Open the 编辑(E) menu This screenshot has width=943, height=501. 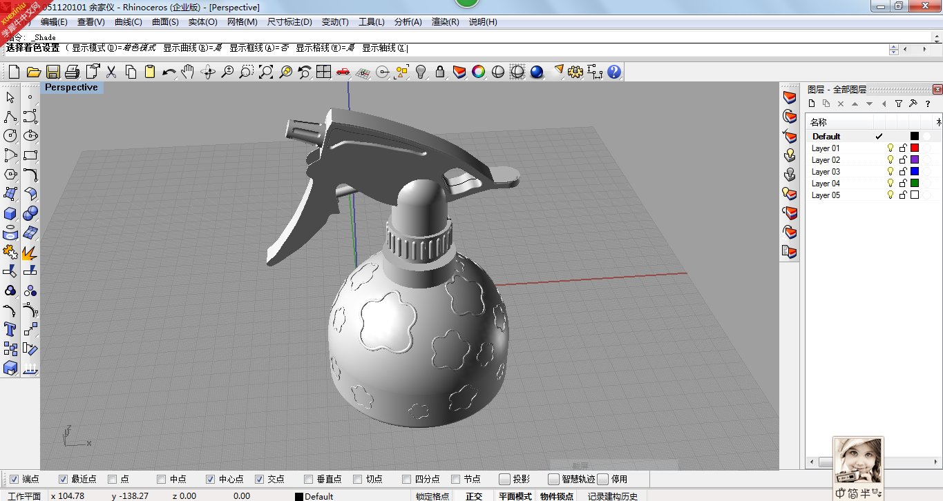pos(54,21)
